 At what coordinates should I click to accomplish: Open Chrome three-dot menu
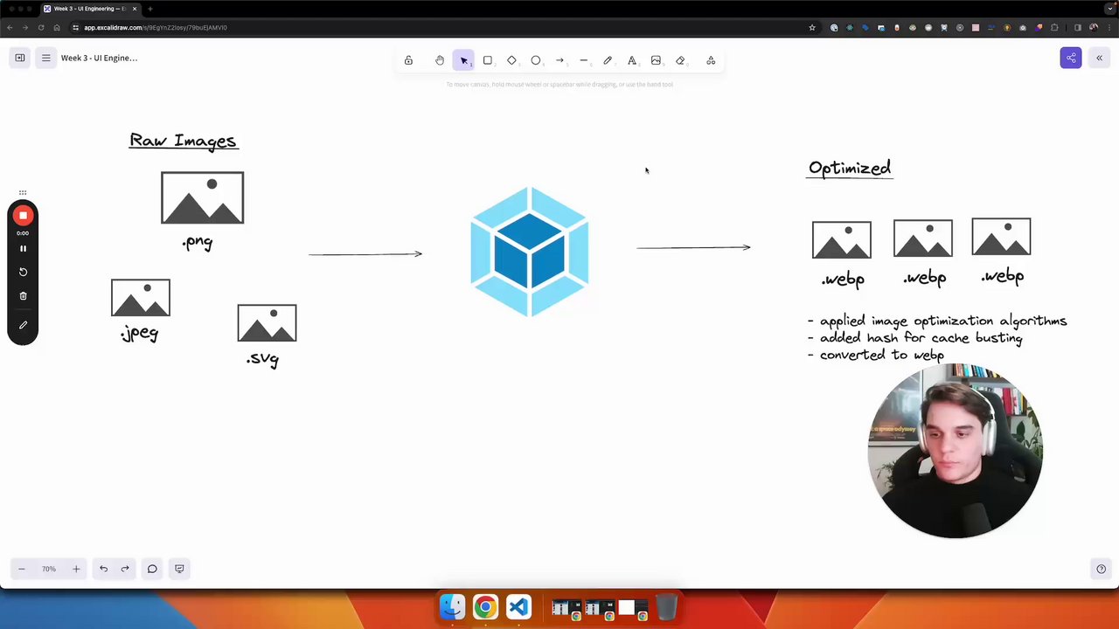point(1109,27)
